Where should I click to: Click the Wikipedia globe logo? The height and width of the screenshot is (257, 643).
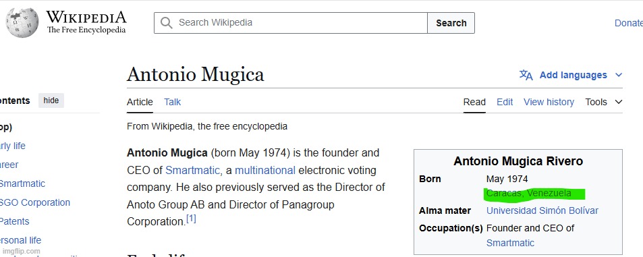pos(22,22)
